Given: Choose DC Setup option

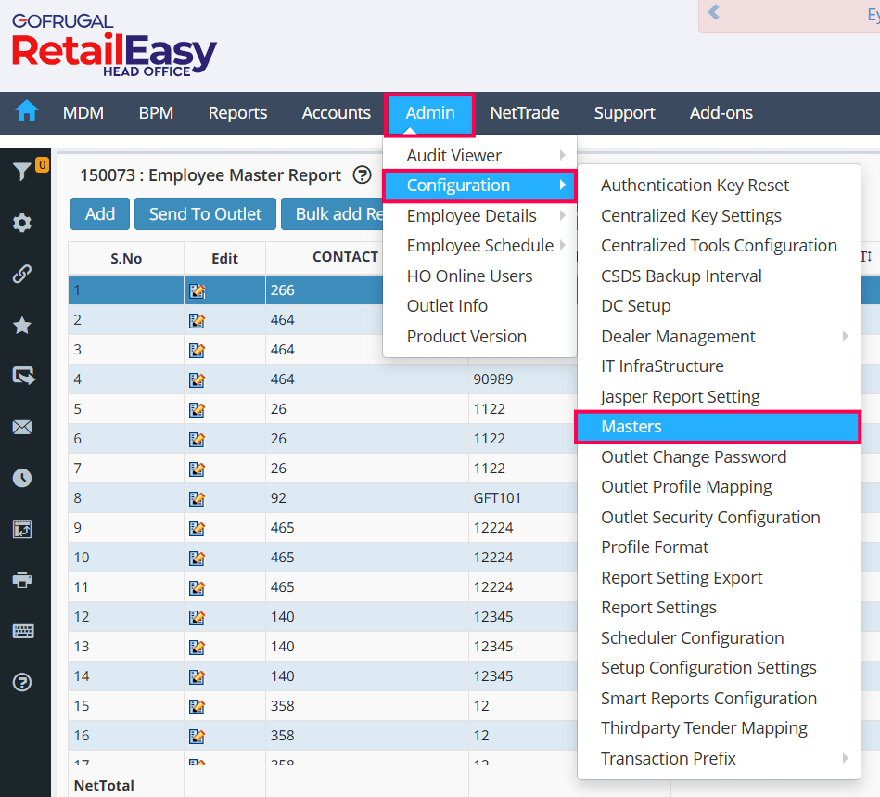Looking at the screenshot, I should tap(719, 306).
